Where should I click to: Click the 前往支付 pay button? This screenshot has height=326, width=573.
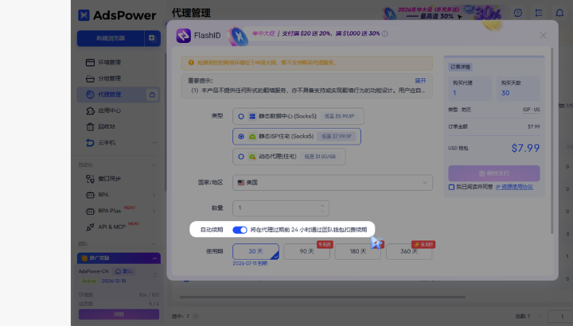494,173
